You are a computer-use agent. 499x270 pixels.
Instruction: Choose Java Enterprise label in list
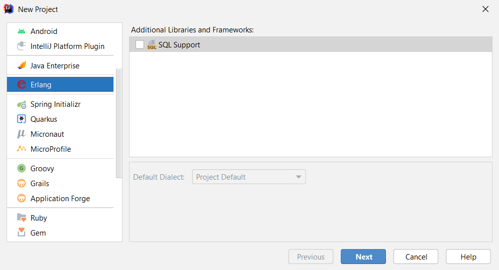click(x=55, y=66)
